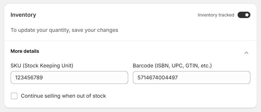Click dark track of Inventory tracked toggle
The image size is (261, 112).
point(241,15)
